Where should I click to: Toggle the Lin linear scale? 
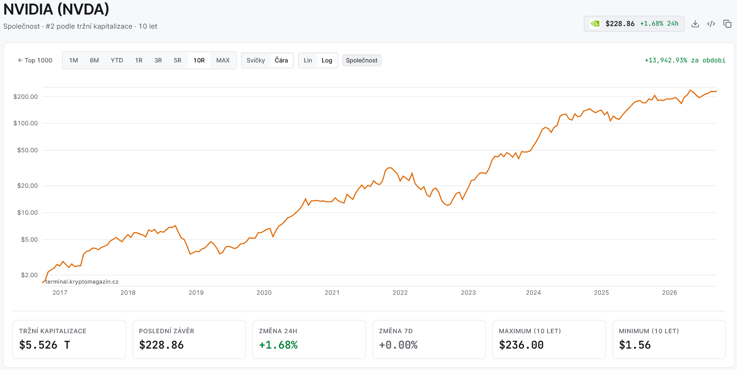click(x=308, y=60)
